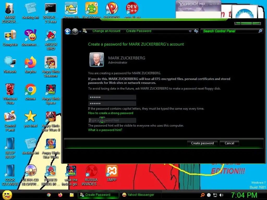Launch Angry Birds Star Wars II shortcut
The height and width of the screenshot is (200, 267).
pyautogui.click(x=51, y=121)
